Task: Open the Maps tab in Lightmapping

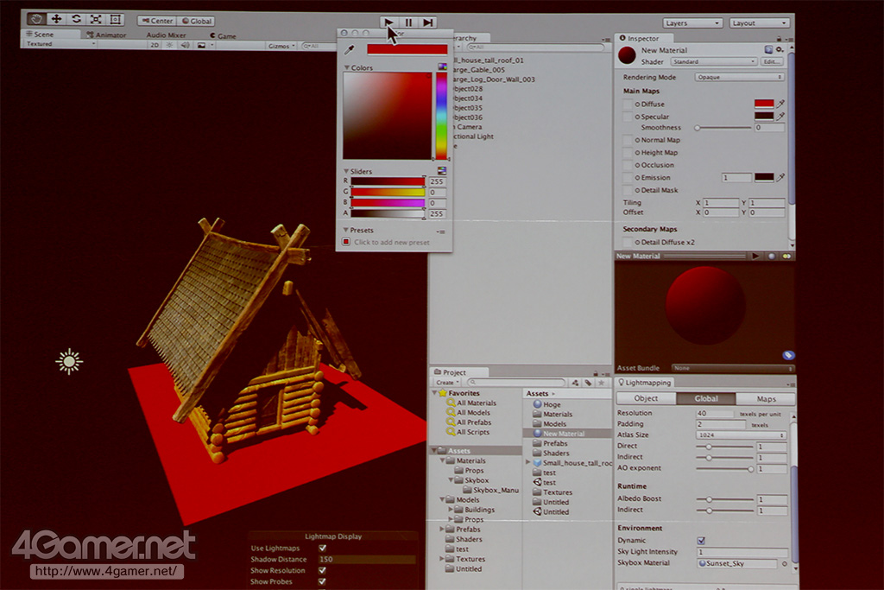Action: [x=767, y=399]
